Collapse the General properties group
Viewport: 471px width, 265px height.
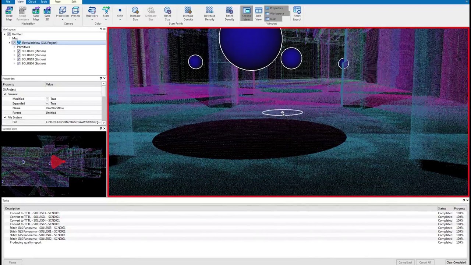pos(5,94)
